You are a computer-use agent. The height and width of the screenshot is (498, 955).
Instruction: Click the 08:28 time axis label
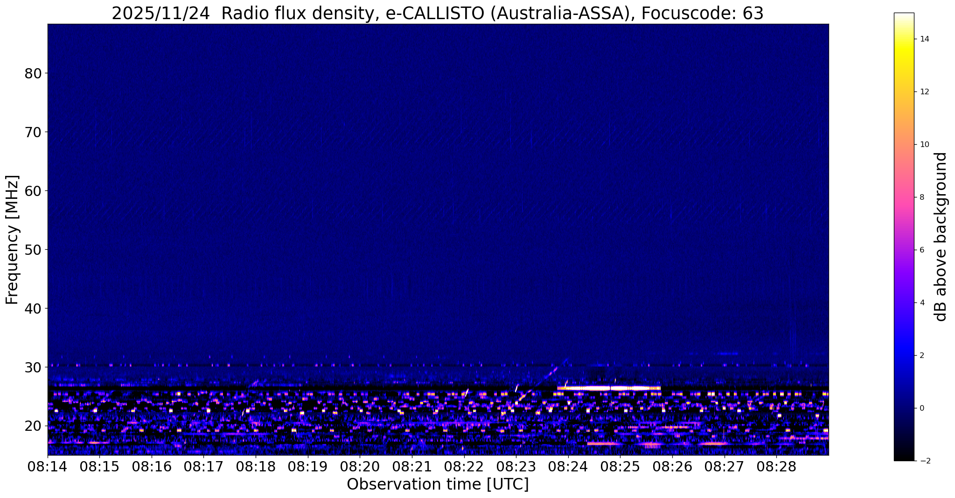(x=776, y=466)
